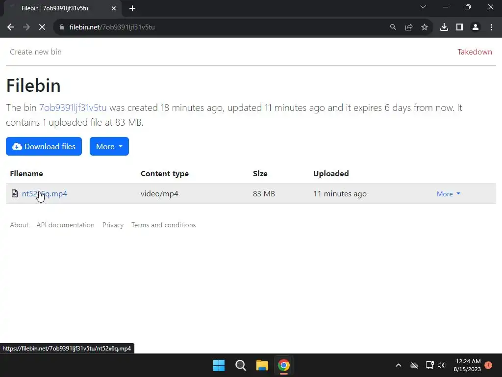
Task: Open the Windows Start menu
Action: point(219,365)
